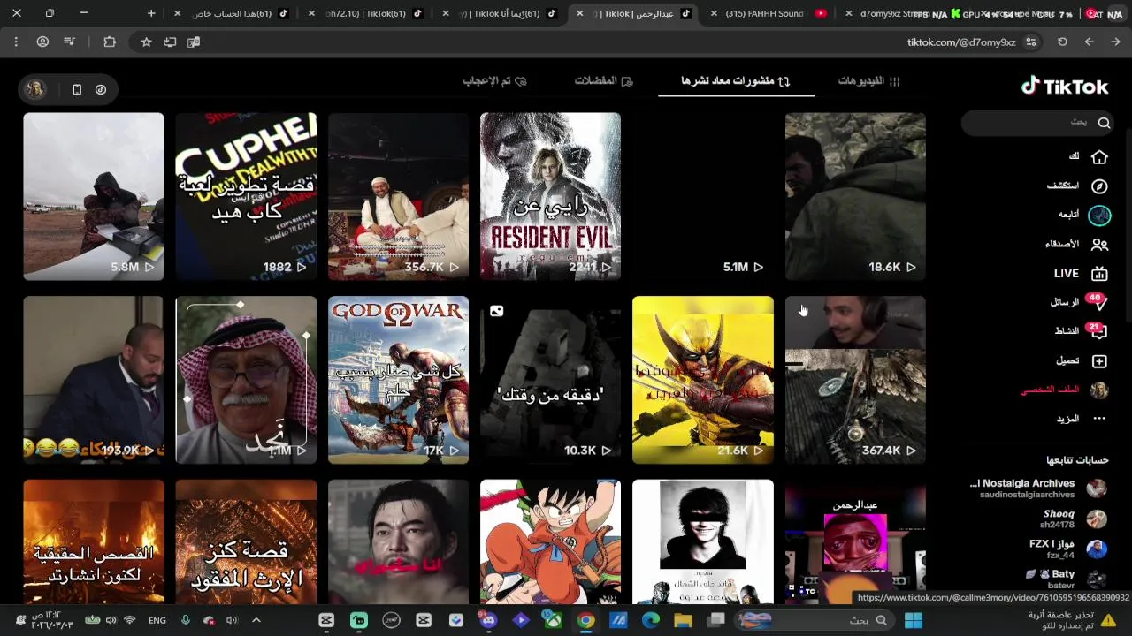Open the 193.9K views laughing-emoji video

(x=94, y=380)
